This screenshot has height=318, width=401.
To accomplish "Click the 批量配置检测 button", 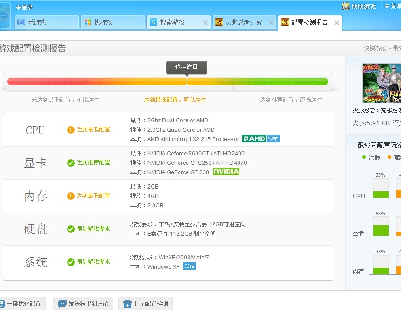I will (145, 304).
